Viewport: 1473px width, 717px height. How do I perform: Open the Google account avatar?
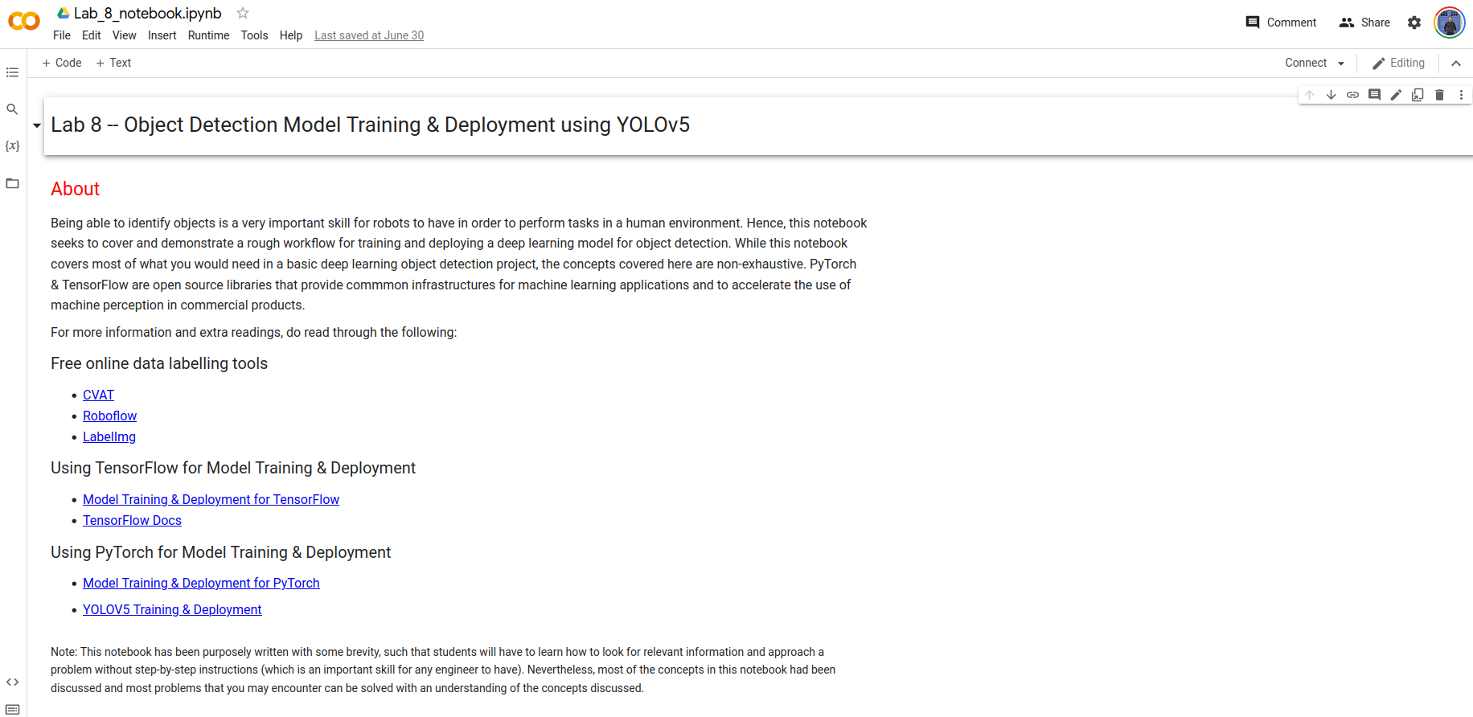tap(1450, 23)
